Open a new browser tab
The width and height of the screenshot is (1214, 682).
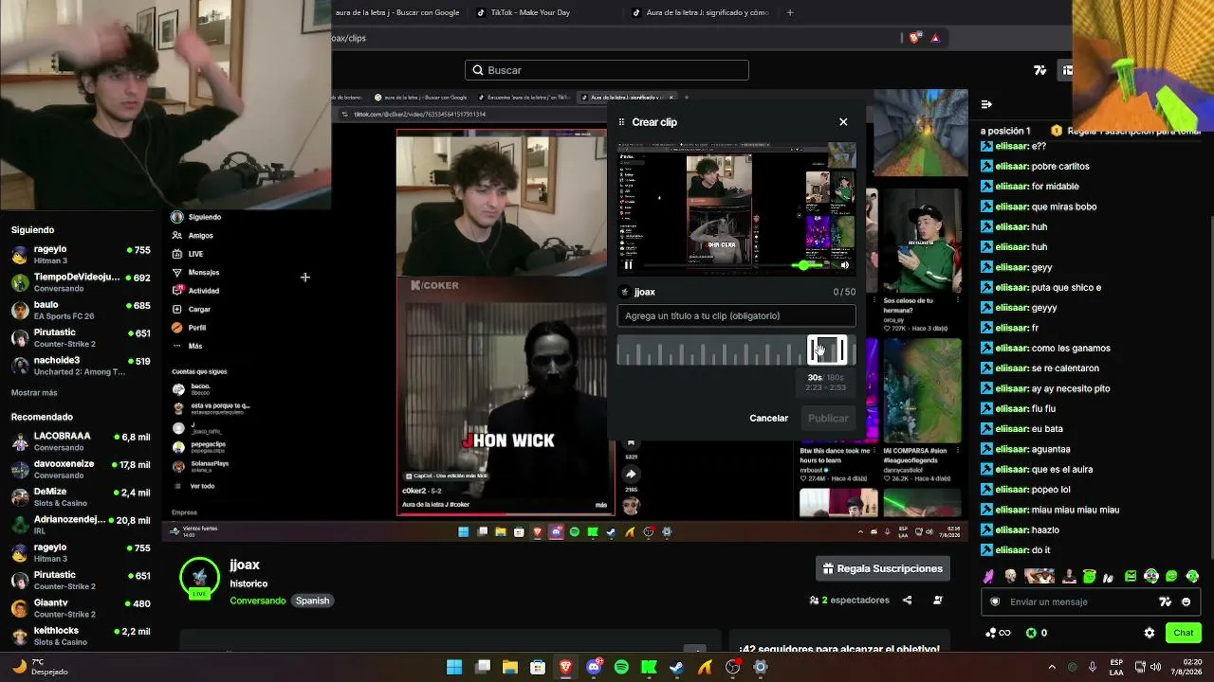click(790, 12)
